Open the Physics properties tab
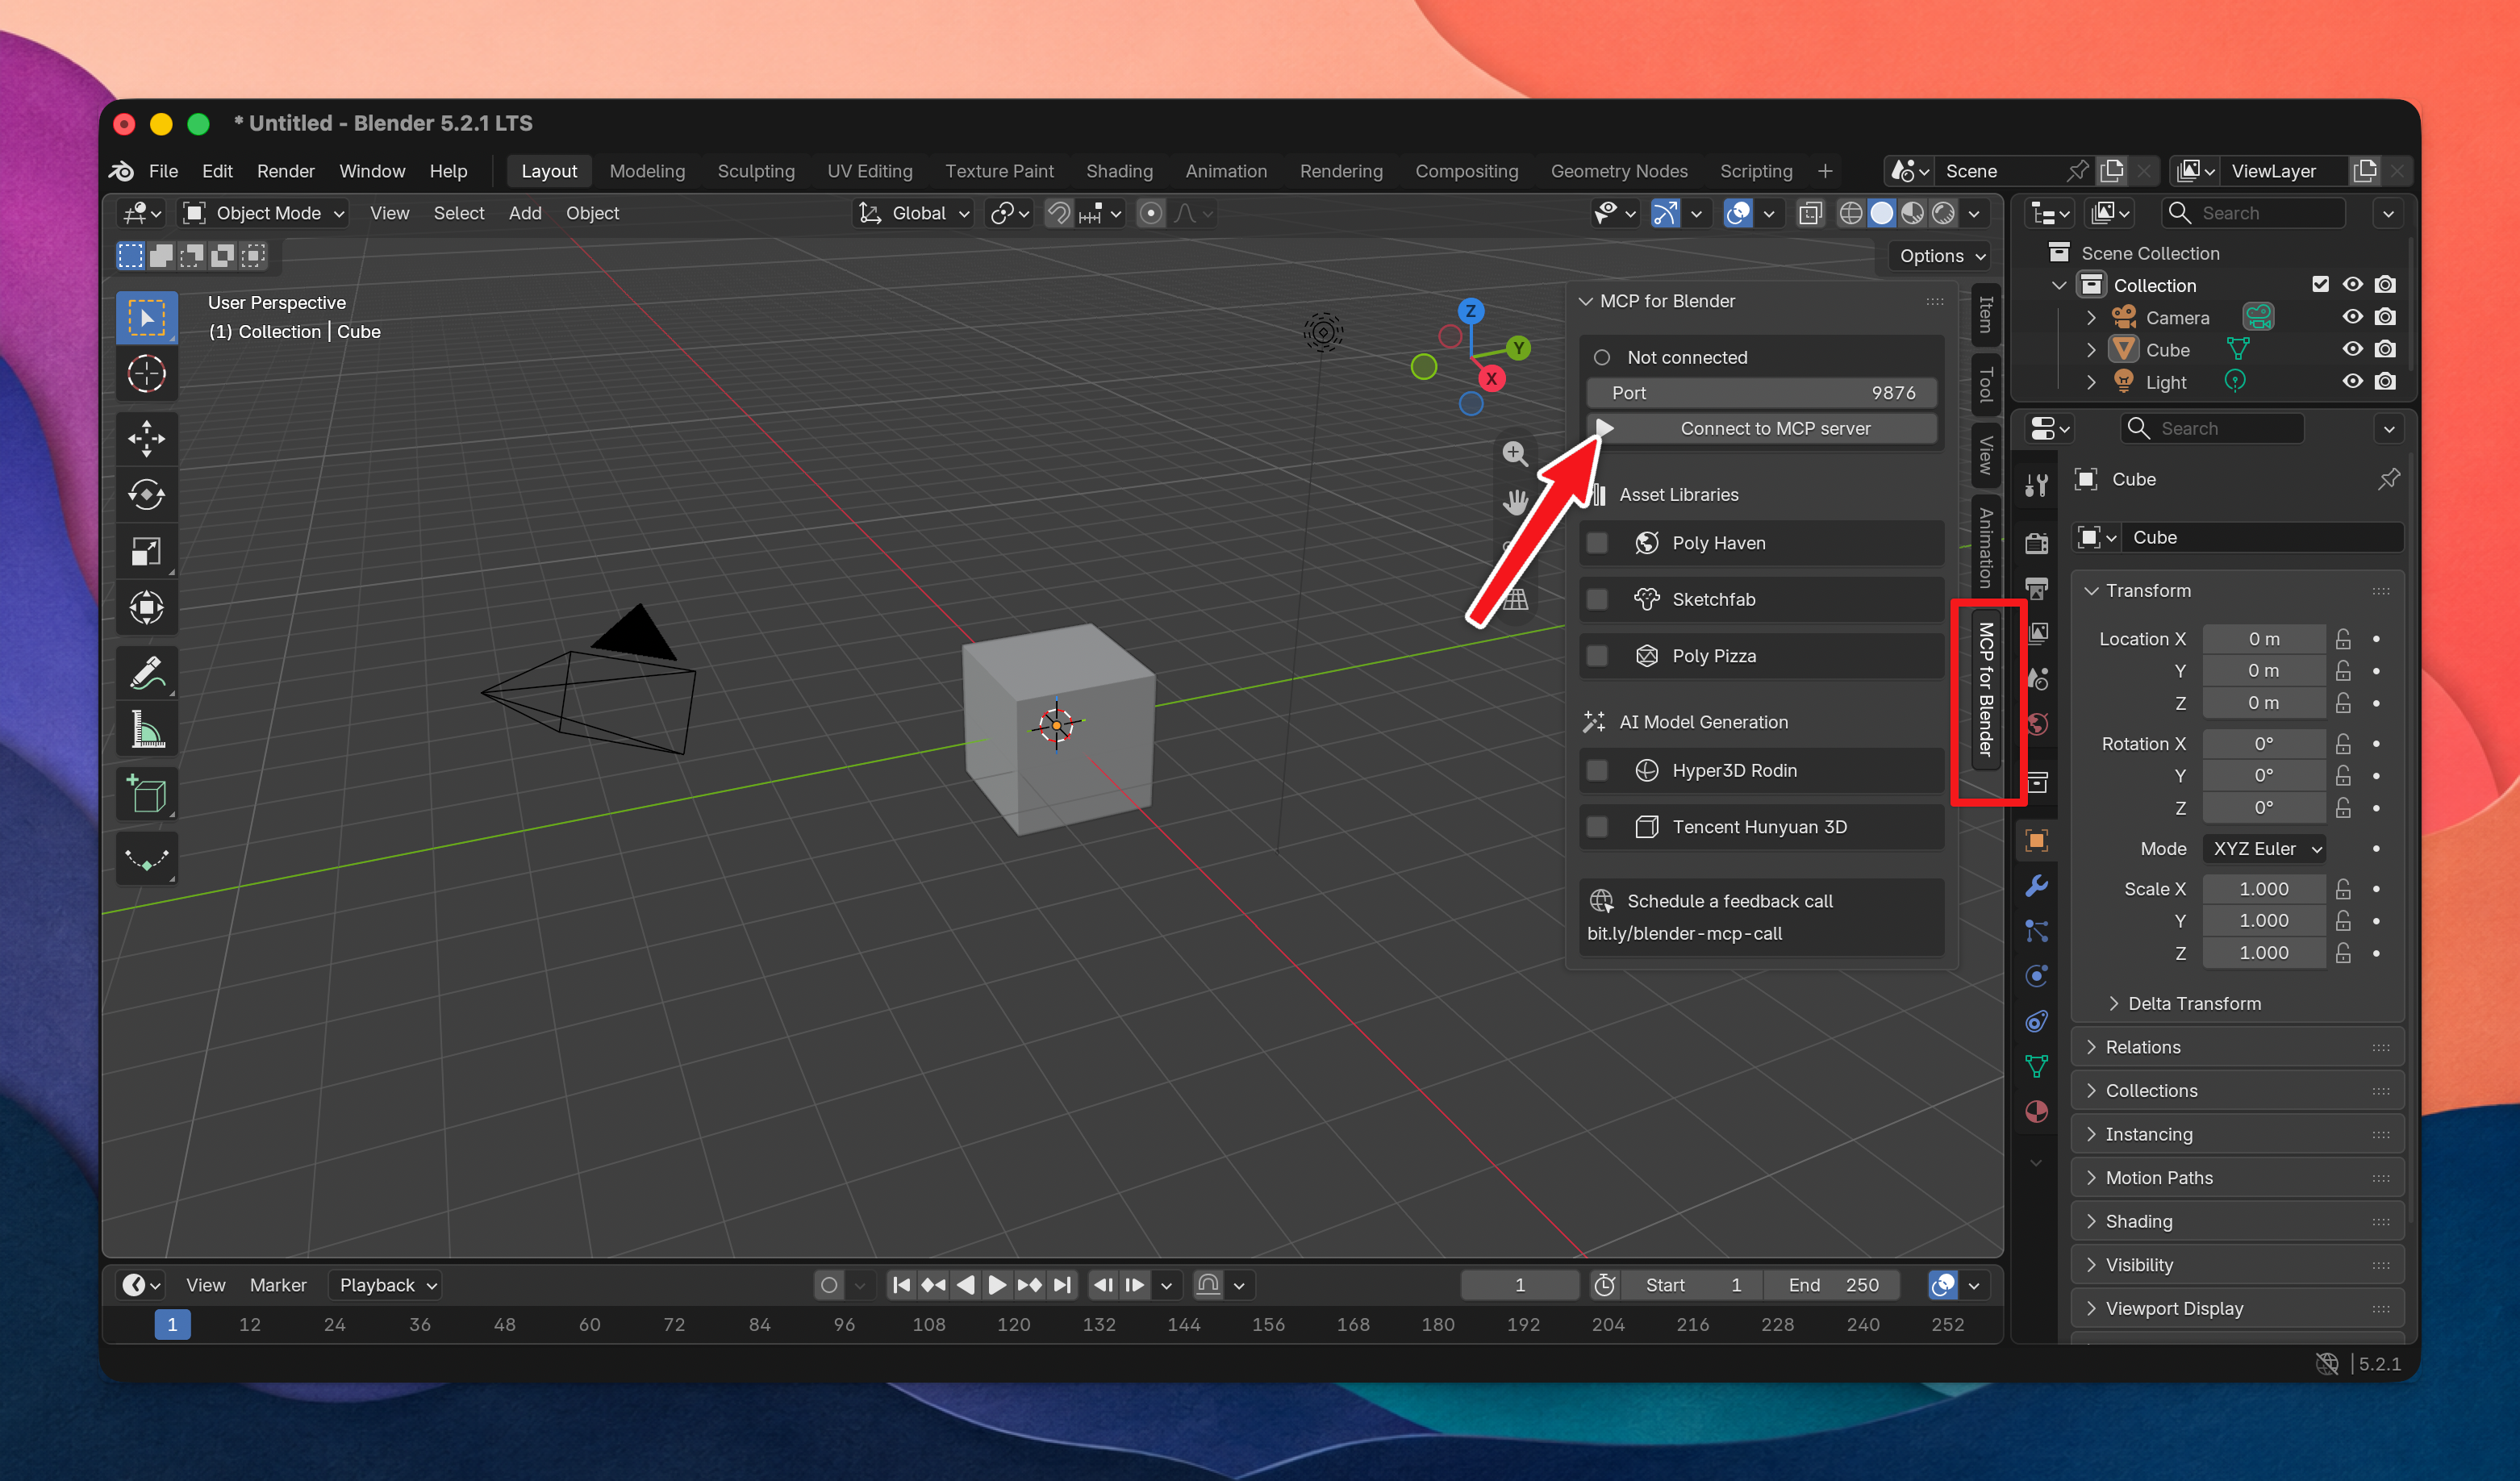This screenshot has width=2520, height=1481. [x=2036, y=976]
